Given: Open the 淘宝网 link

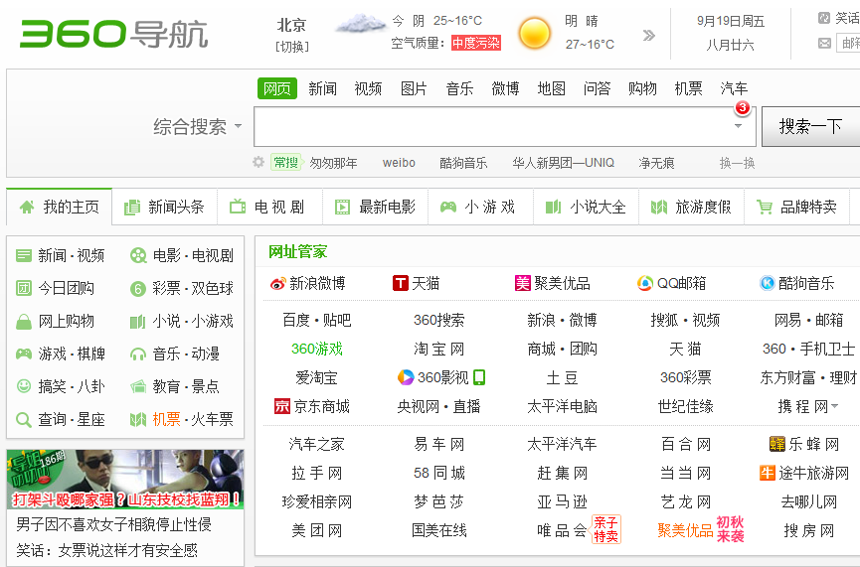Looking at the screenshot, I should (x=438, y=349).
